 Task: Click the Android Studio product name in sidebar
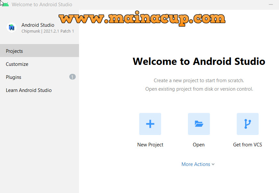pyautogui.click(x=38, y=25)
